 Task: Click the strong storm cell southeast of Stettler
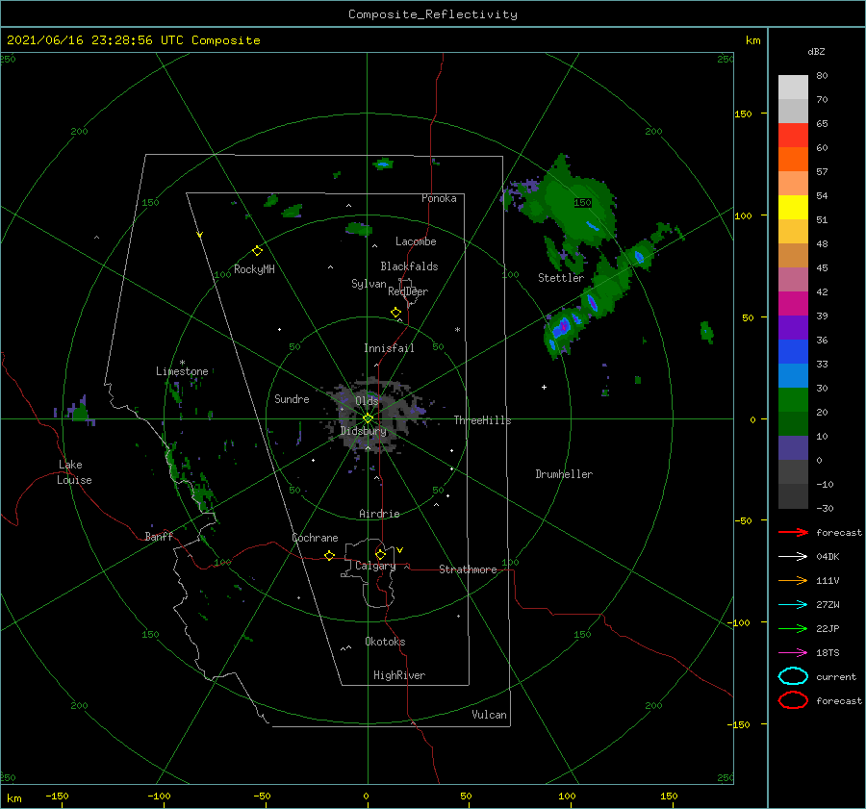pyautogui.click(x=562, y=327)
